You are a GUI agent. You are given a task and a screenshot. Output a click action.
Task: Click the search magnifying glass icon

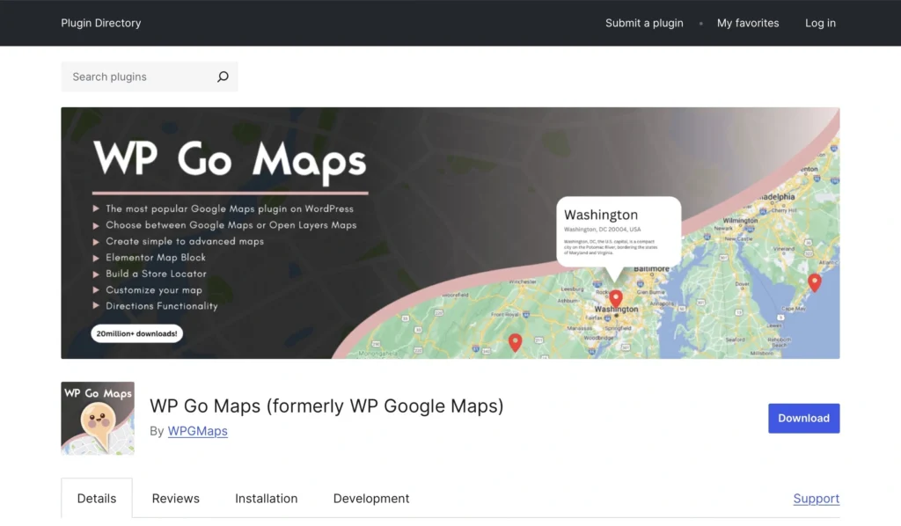tap(223, 77)
